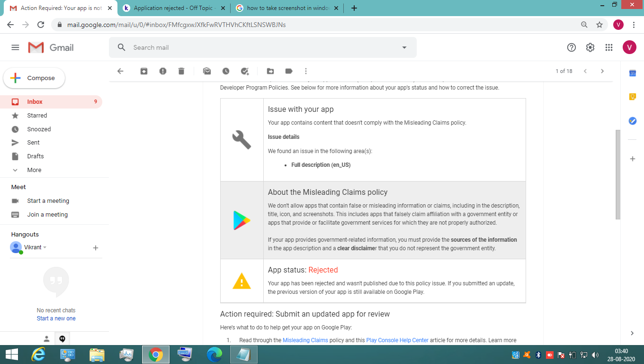
Task: Switch to the how to take screenshot tab
Action: [x=287, y=8]
